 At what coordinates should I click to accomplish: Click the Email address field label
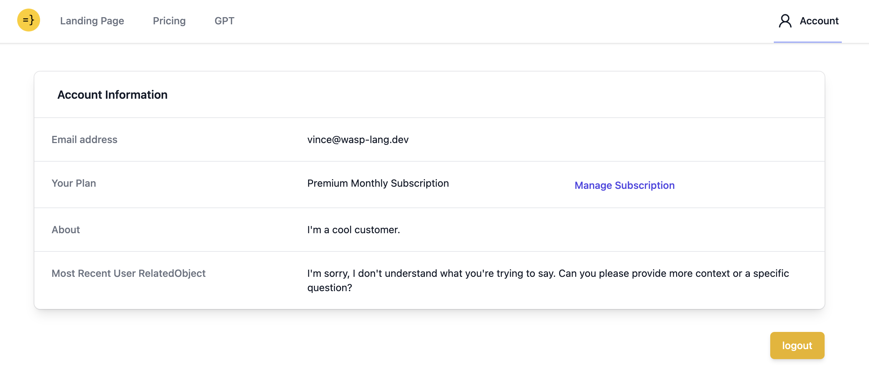pyautogui.click(x=84, y=139)
